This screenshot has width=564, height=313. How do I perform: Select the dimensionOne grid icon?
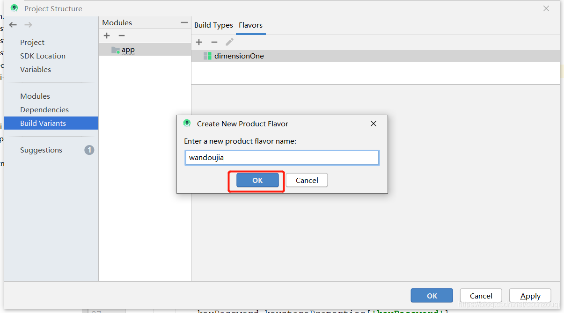[207, 56]
